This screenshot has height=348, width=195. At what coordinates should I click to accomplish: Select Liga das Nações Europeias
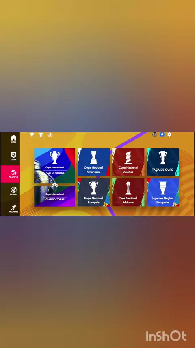[x=162, y=192]
